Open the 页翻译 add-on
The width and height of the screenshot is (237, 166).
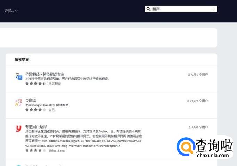click(31, 100)
